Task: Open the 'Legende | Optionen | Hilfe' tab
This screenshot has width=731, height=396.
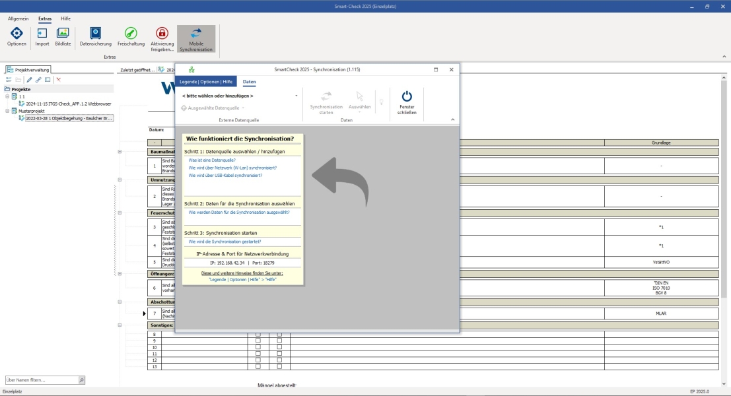Action: click(x=206, y=82)
